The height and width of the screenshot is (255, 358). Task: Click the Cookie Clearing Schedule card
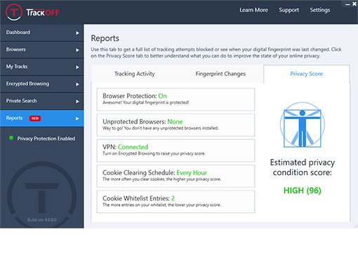[175, 176]
